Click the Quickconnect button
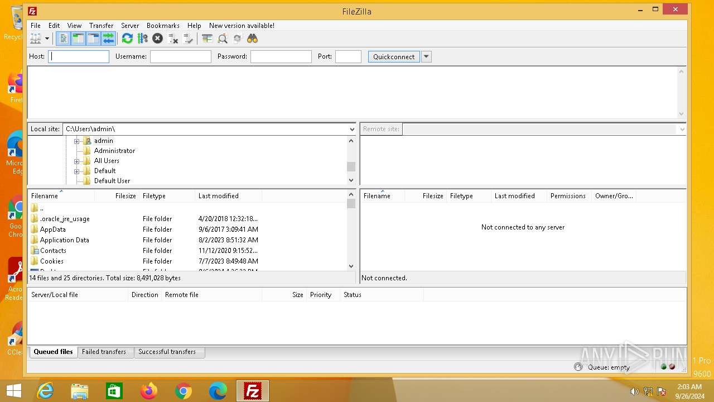 click(394, 56)
